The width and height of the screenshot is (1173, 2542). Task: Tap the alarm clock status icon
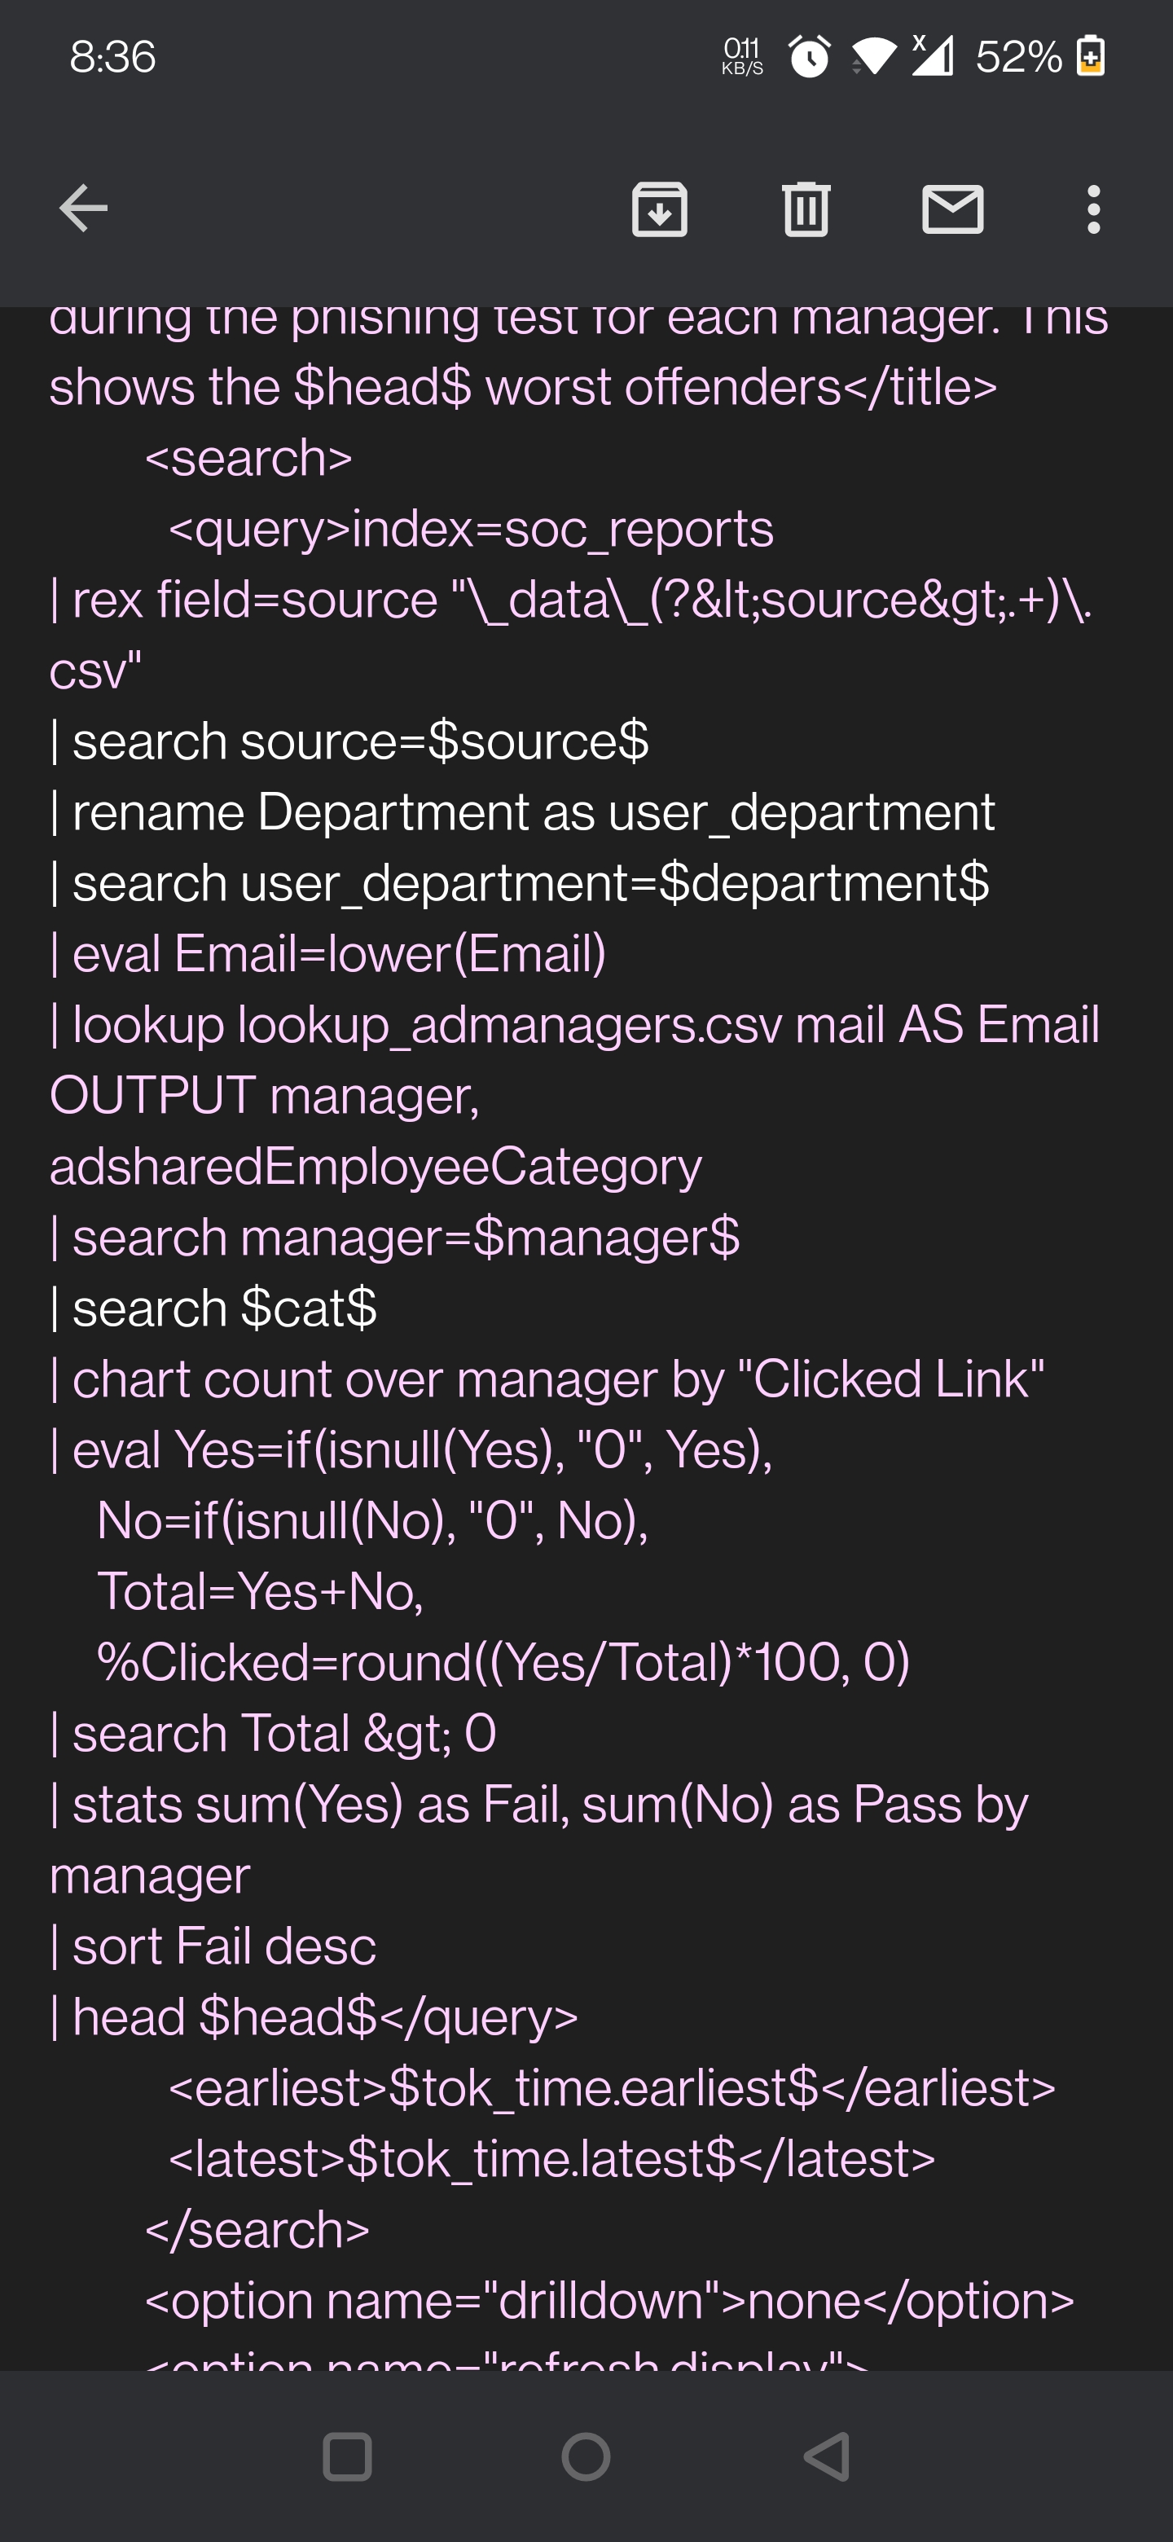point(810,56)
